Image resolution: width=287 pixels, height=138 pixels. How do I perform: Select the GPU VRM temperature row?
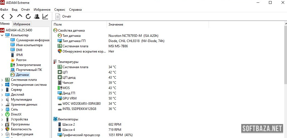point(69,98)
